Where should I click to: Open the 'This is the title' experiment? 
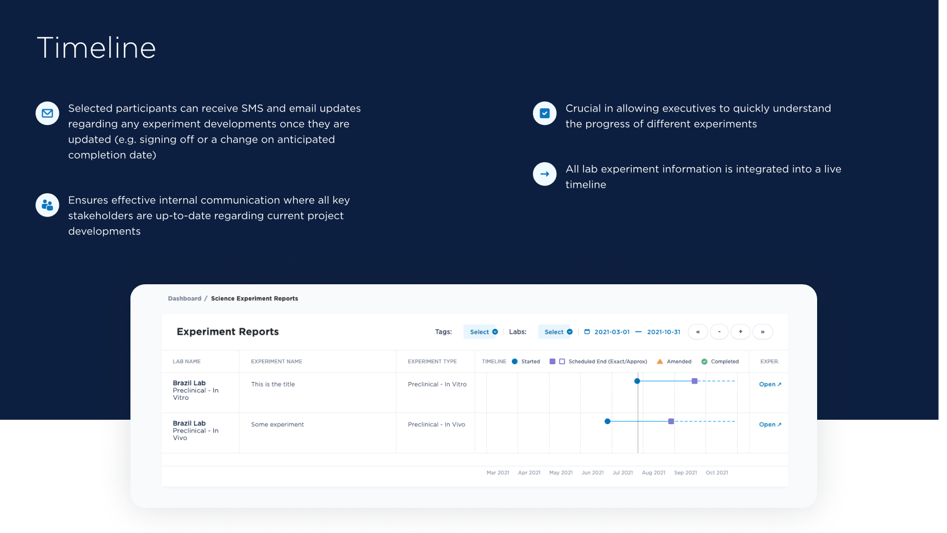pos(770,384)
